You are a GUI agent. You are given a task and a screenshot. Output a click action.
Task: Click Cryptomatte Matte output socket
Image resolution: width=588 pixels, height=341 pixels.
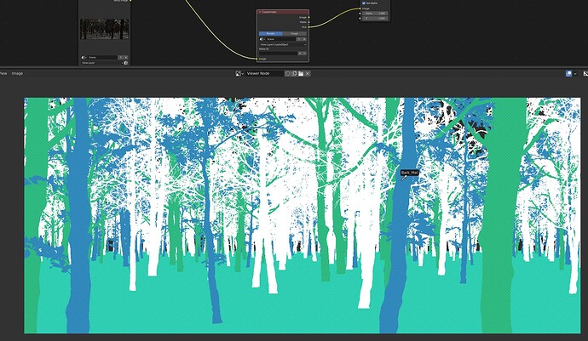coord(308,22)
